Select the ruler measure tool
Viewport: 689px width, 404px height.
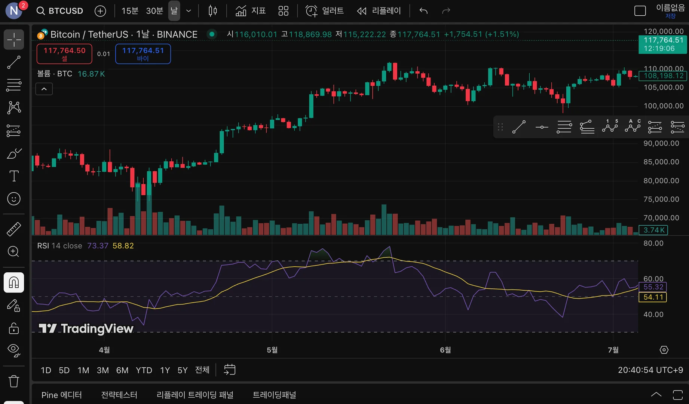pyautogui.click(x=14, y=229)
